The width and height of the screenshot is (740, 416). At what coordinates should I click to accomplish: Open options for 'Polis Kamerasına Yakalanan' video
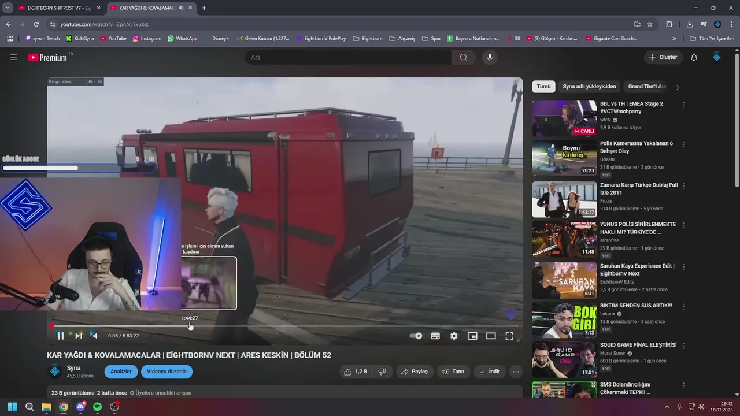click(684, 144)
